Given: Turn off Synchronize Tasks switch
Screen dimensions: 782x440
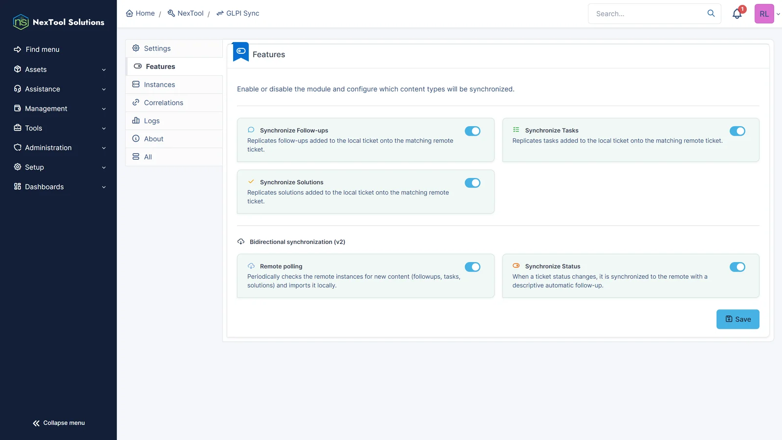Looking at the screenshot, I should pyautogui.click(x=738, y=131).
